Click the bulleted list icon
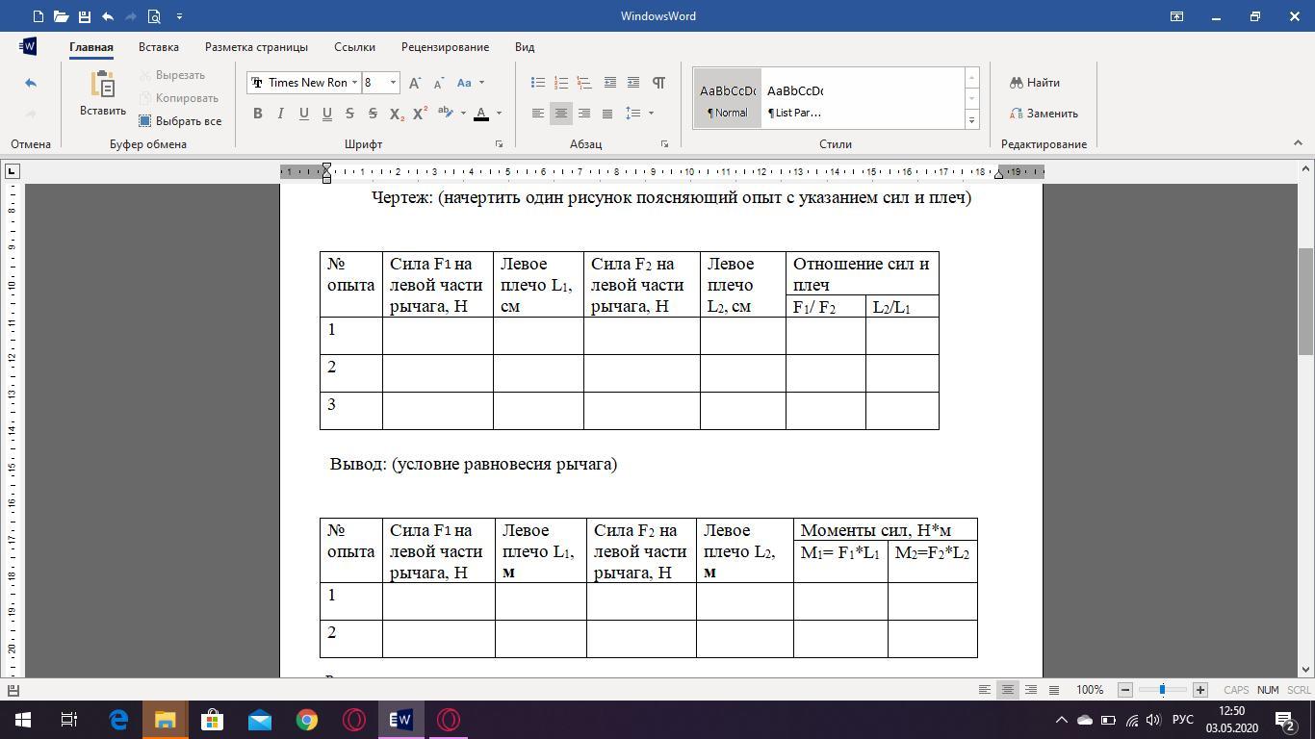Viewport: 1315px width, 739px height. 538,83
